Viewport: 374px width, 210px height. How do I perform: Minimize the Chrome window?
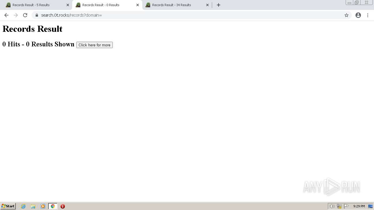[x=349, y=3]
